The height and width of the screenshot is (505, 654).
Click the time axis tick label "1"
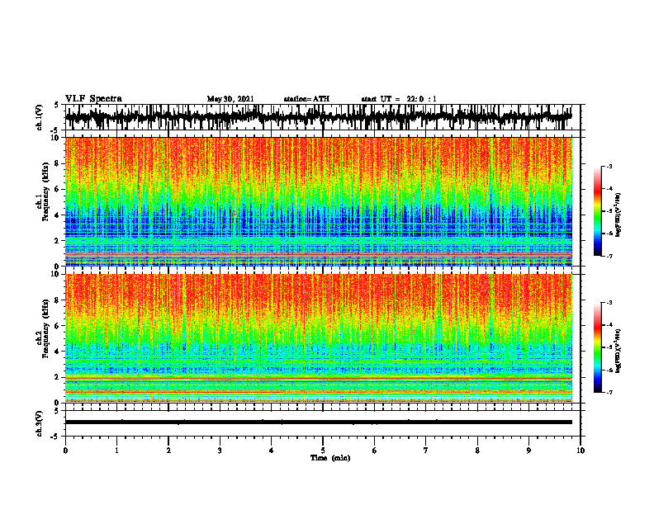click(x=116, y=451)
